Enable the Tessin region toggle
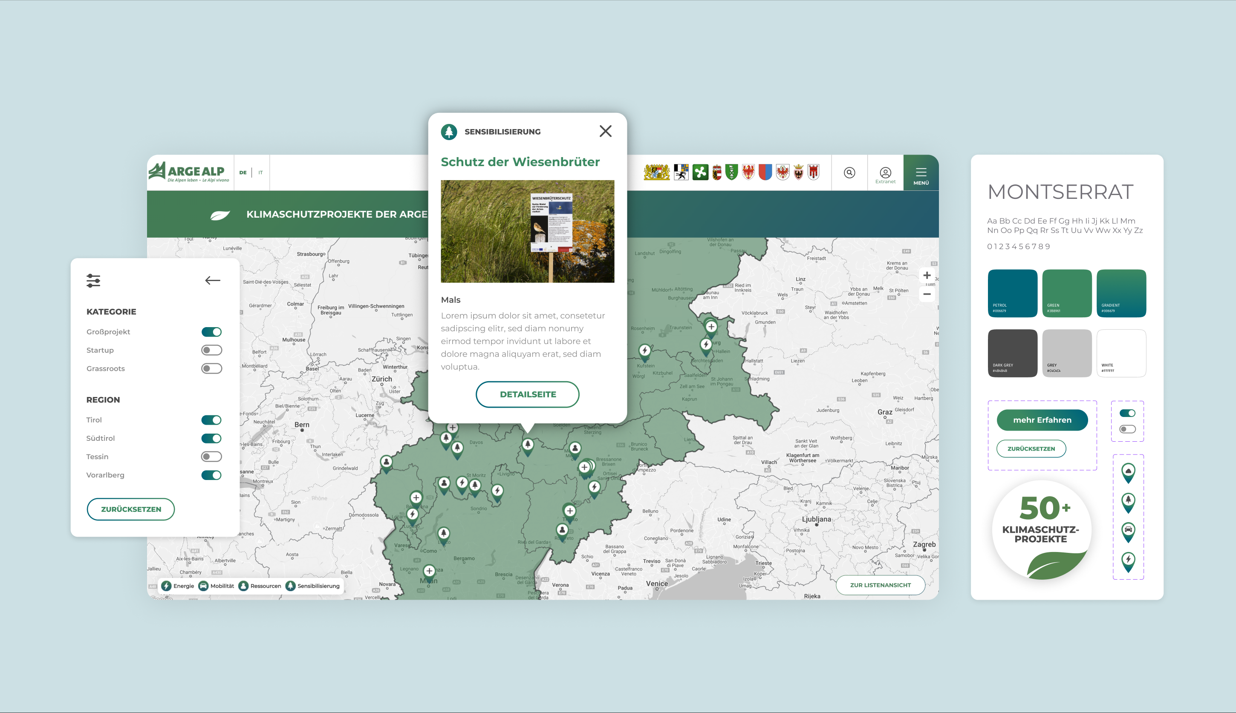Screen dimensions: 1236x713 pyautogui.click(x=212, y=457)
